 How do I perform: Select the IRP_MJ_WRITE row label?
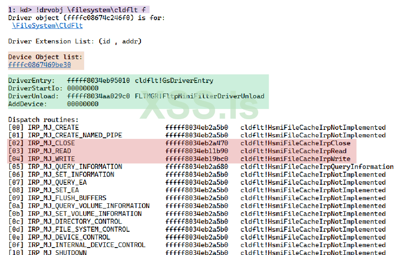coord(51,159)
